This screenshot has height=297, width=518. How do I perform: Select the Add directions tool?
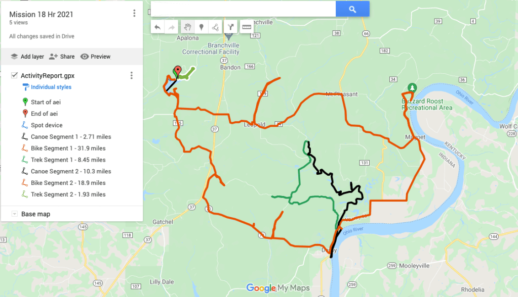pos(230,27)
